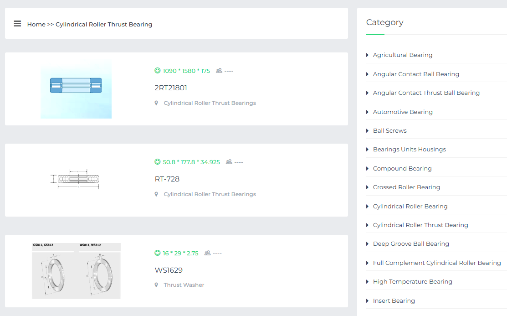Click the smiley icon beside 1090 * 1580 * 175

tap(158, 71)
